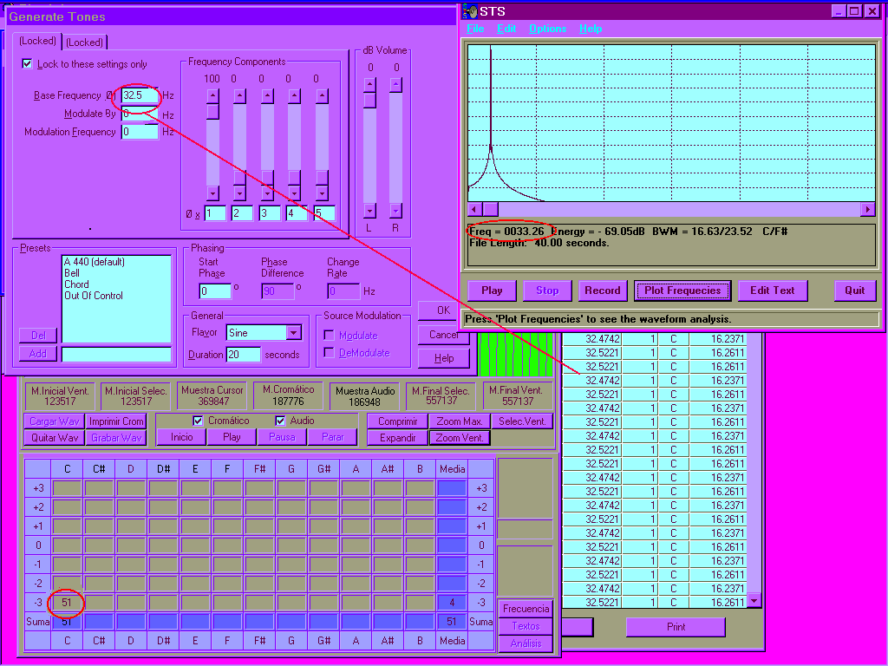Screen dimensions: 888x666
Task: Uncheck the Cromático checkbox
Action: point(199,421)
